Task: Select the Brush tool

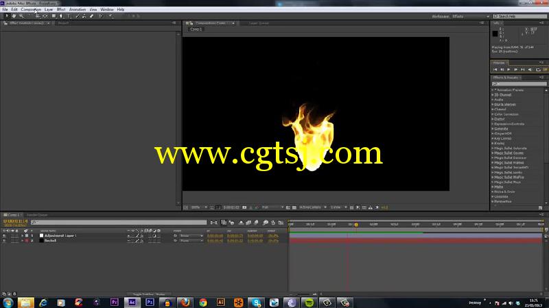Action: (78, 16)
